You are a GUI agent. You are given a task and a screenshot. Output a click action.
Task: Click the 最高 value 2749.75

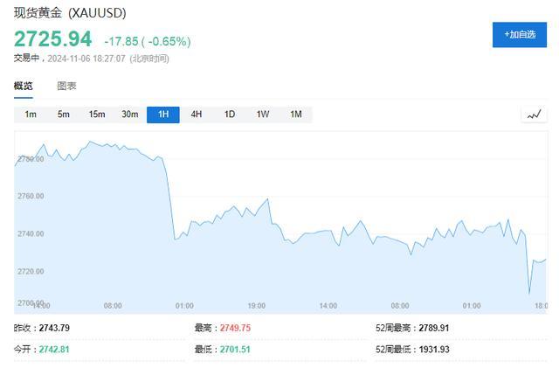235,328
